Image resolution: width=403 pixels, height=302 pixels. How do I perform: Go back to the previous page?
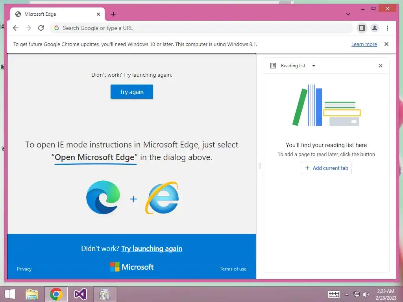[x=16, y=28]
